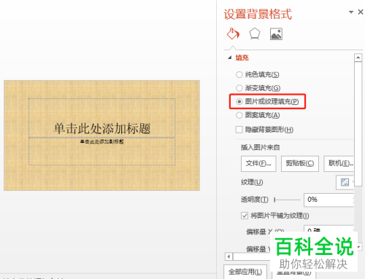
Task: Select 图片或纹理填充(P) radio button
Action: tap(239, 101)
